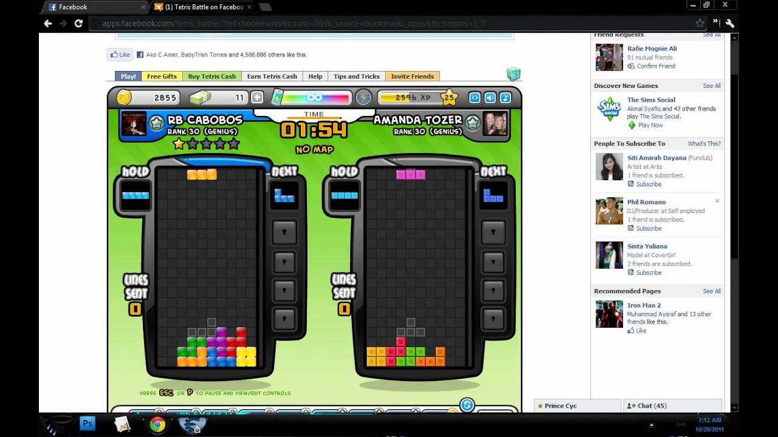Subscribe to Phil Romano
The image size is (778, 437).
[x=649, y=228]
